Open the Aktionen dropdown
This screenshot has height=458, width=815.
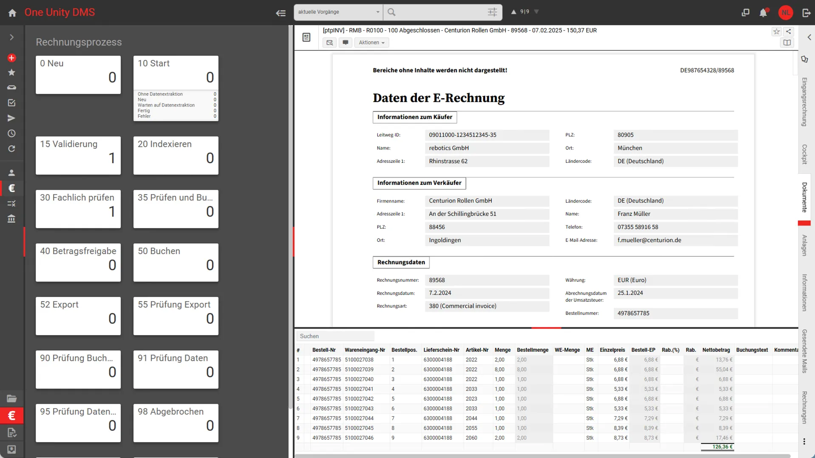pos(372,42)
